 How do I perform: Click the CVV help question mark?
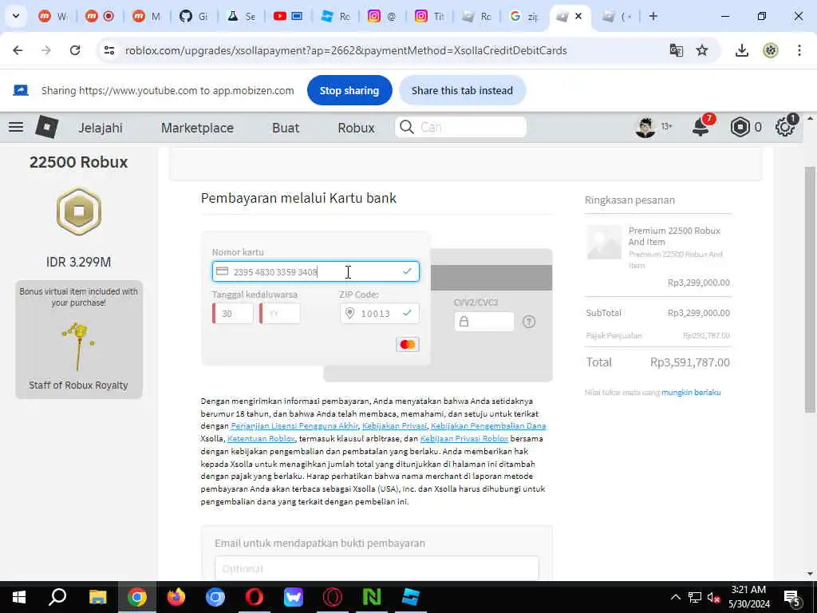pyautogui.click(x=529, y=322)
